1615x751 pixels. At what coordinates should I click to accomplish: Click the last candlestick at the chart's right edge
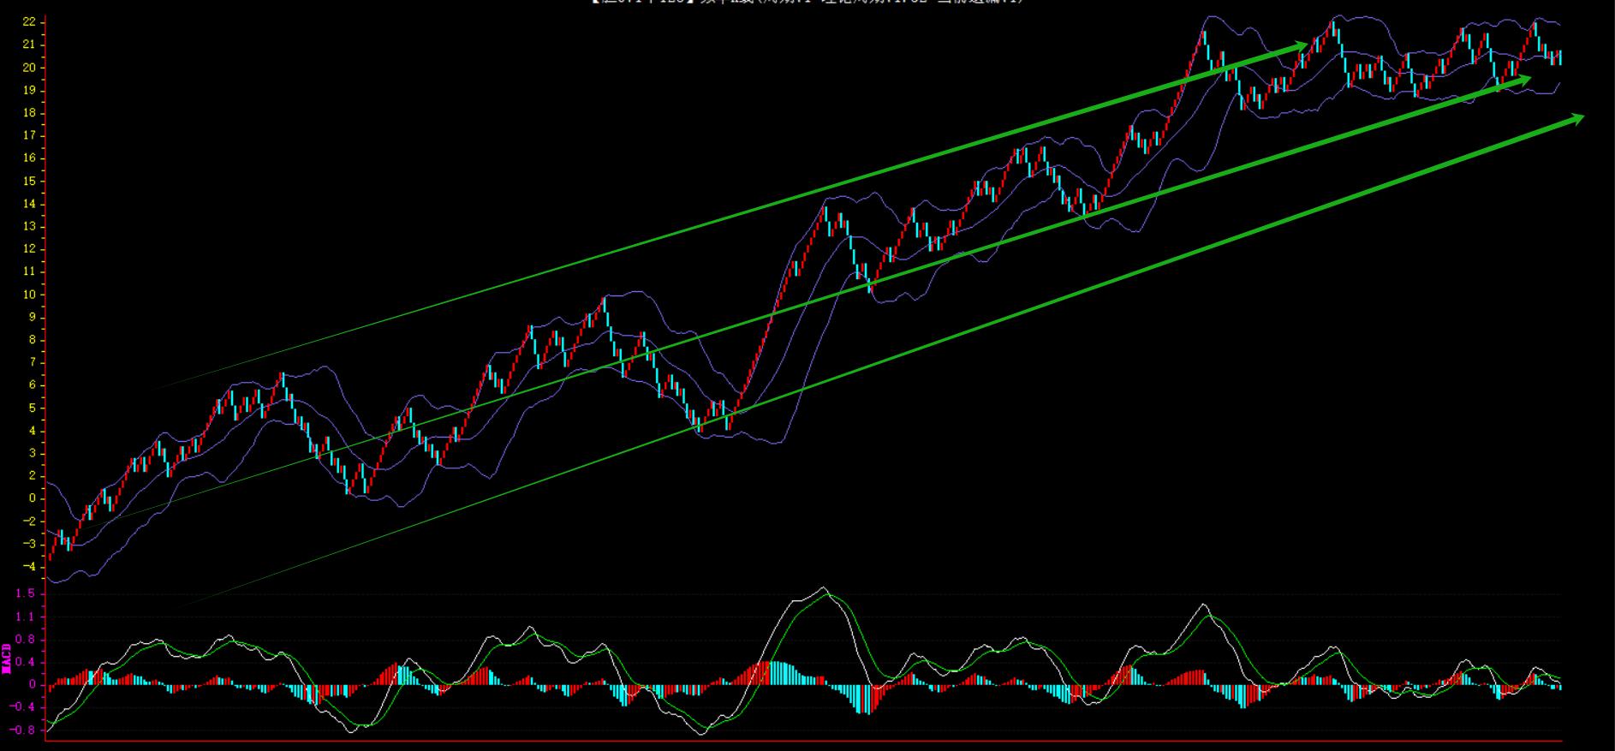1559,57
